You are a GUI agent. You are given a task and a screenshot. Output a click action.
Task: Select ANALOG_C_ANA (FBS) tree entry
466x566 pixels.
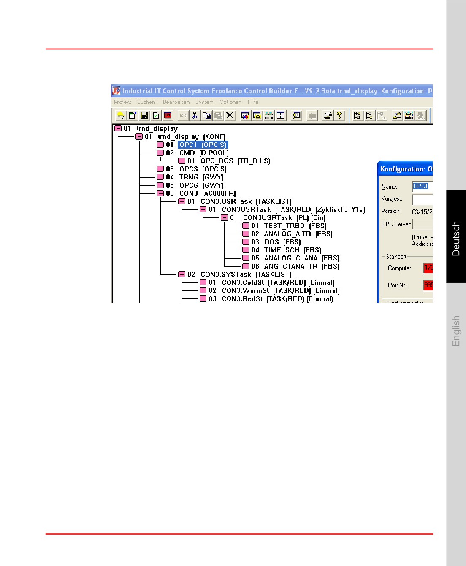coord(302,258)
